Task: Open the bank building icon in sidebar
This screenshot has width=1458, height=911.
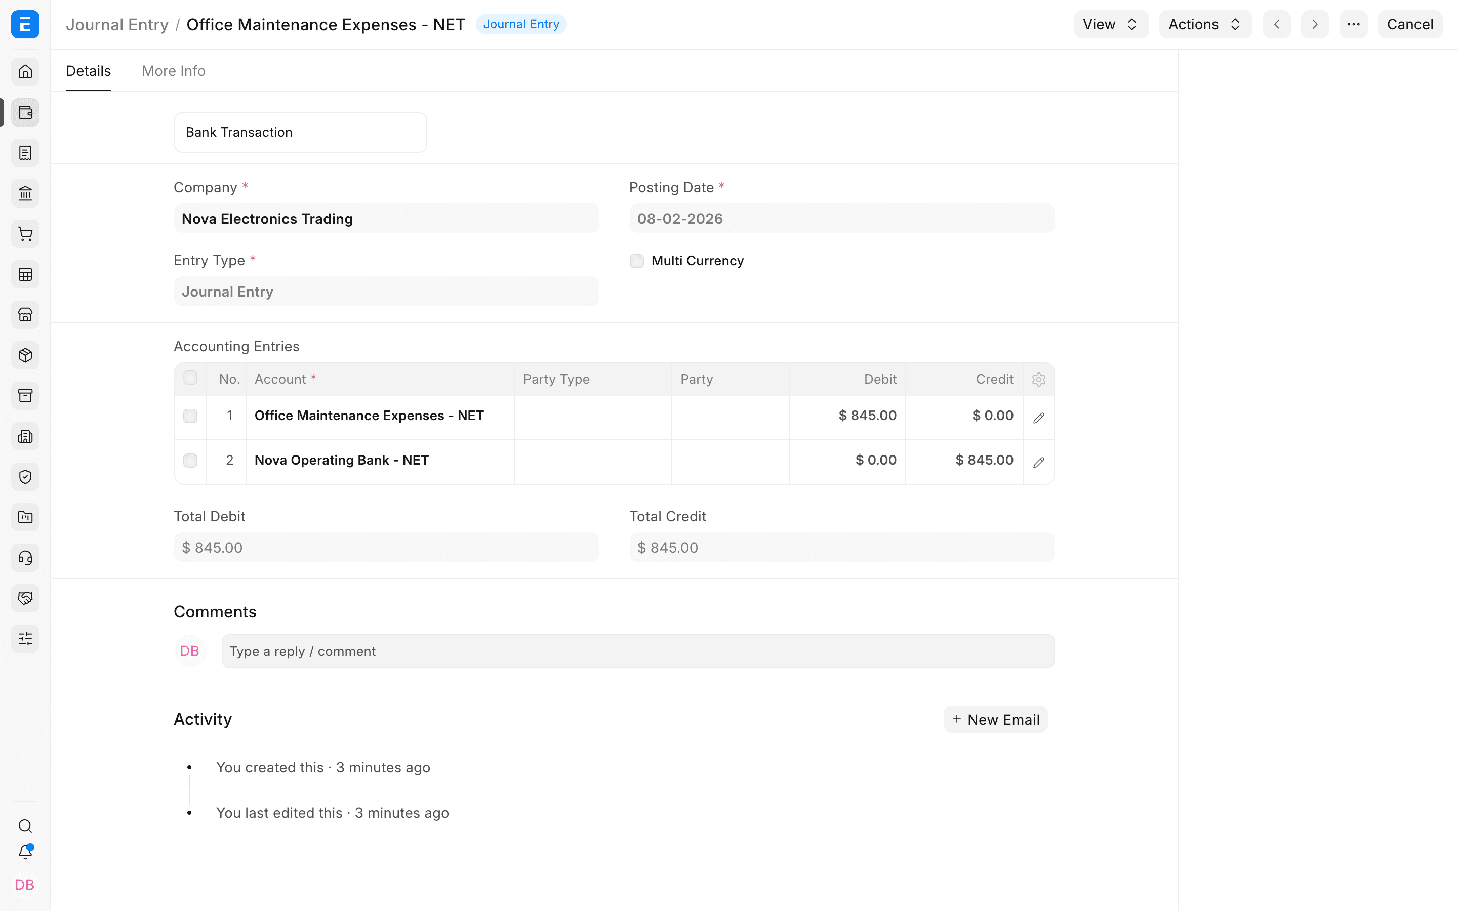Action: [x=25, y=193]
